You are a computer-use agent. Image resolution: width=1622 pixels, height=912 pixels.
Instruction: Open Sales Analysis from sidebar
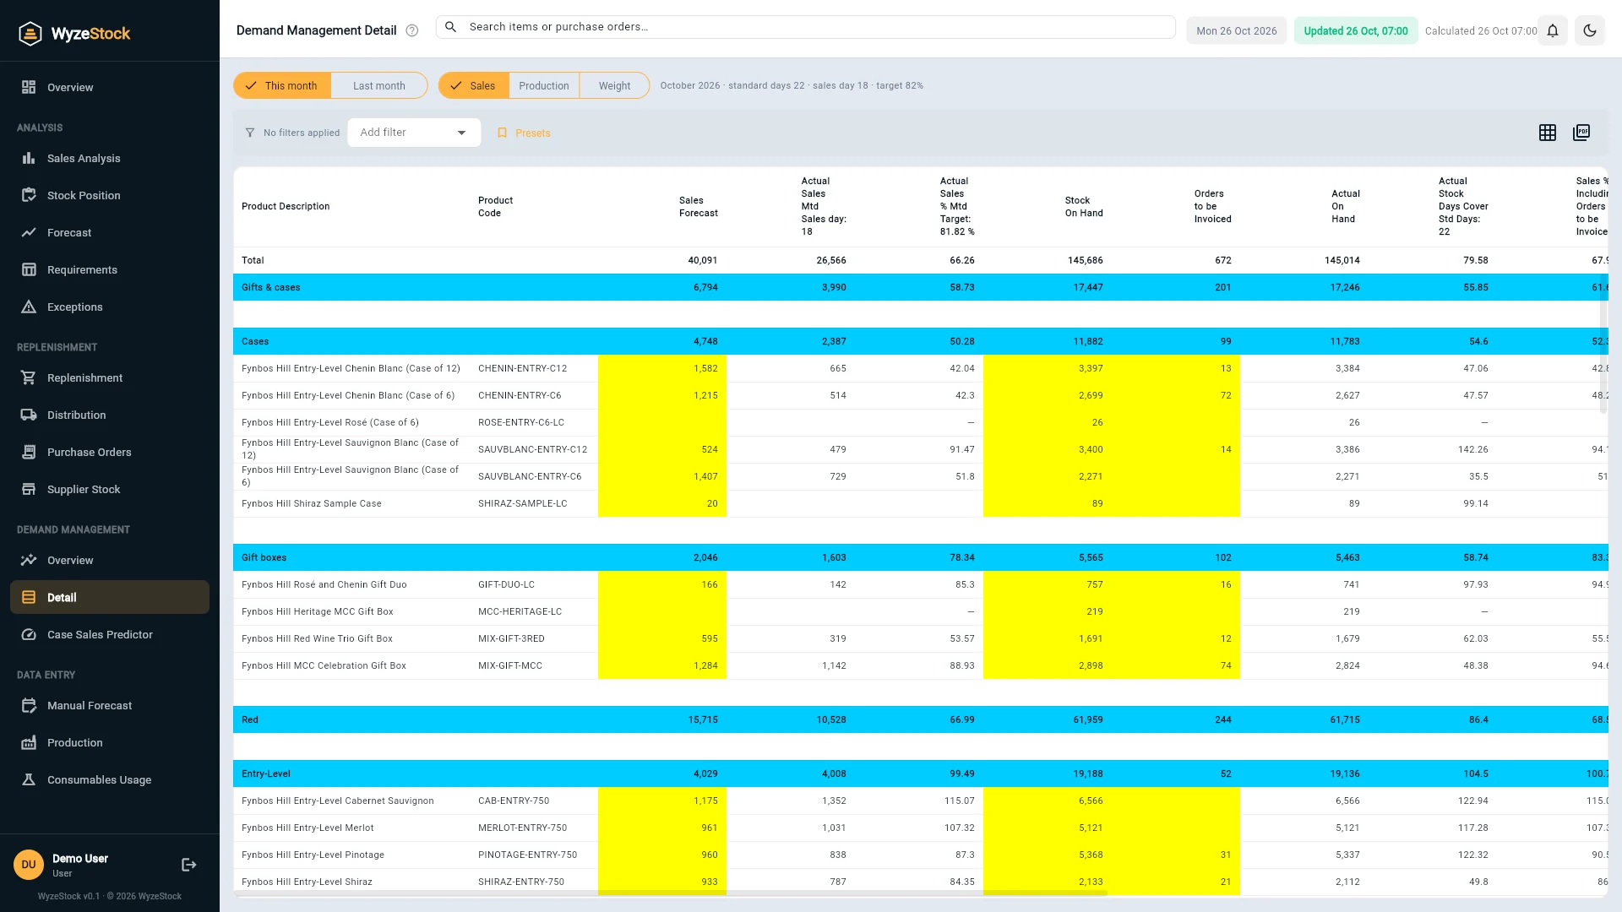tap(110, 158)
